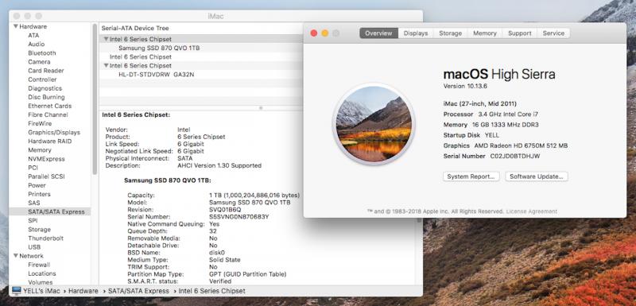Click Hardware in the bottom path bar
This screenshot has height=306, width=636.
(x=83, y=291)
